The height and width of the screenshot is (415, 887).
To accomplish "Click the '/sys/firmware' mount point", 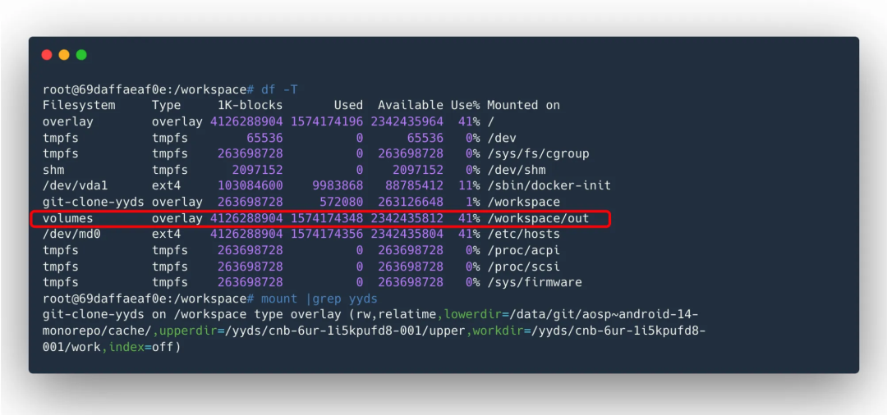I will point(535,282).
